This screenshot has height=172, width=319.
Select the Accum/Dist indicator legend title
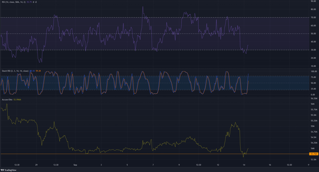click(x=7, y=100)
